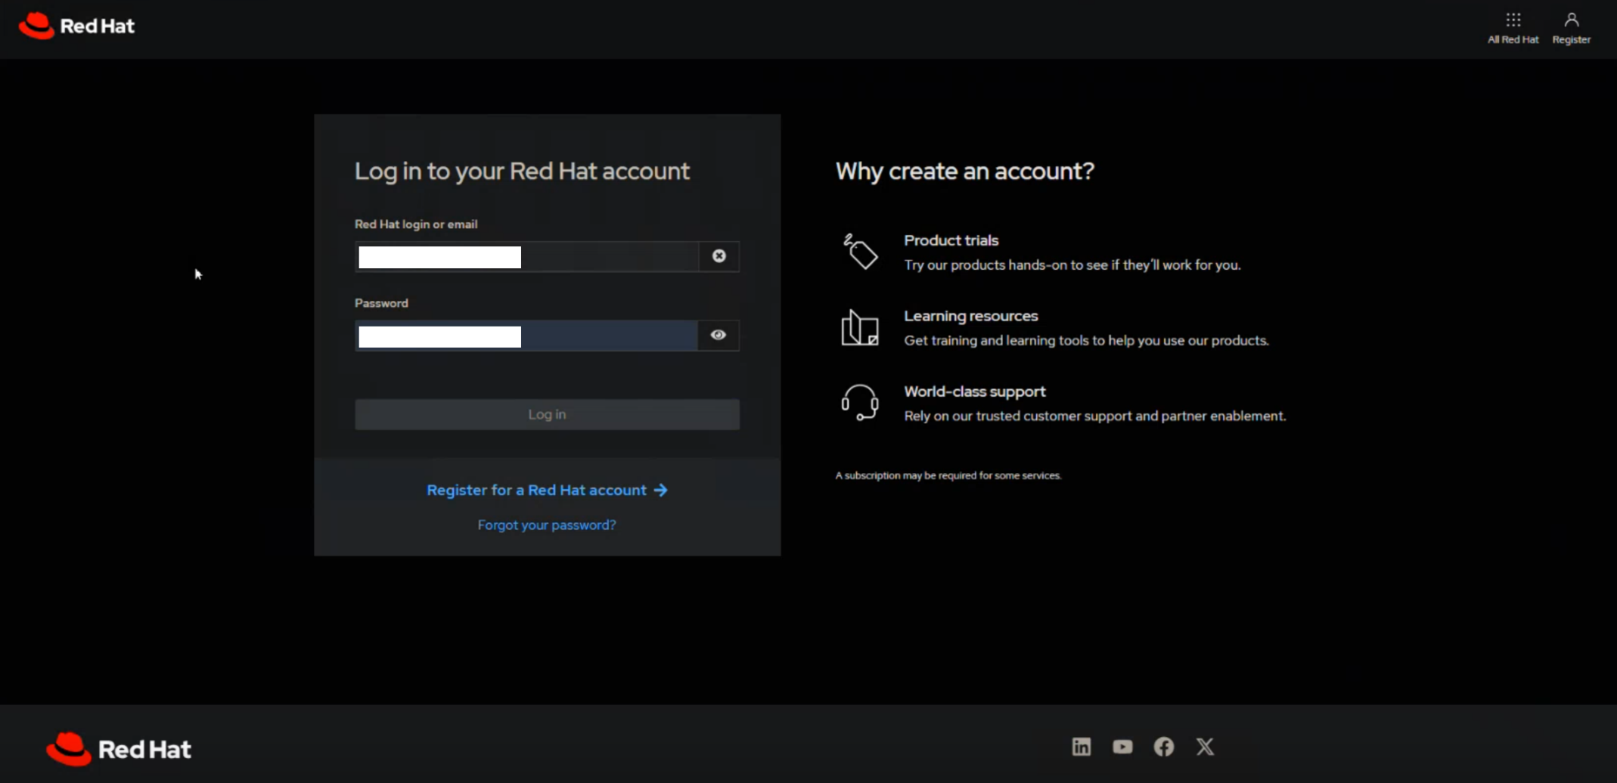Image resolution: width=1617 pixels, height=783 pixels.
Task: Click the Red Hat logo in the header
Action: (76, 26)
